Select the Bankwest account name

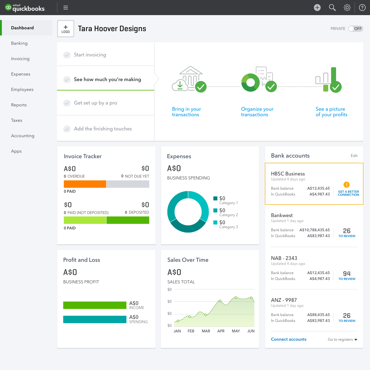[x=282, y=215]
